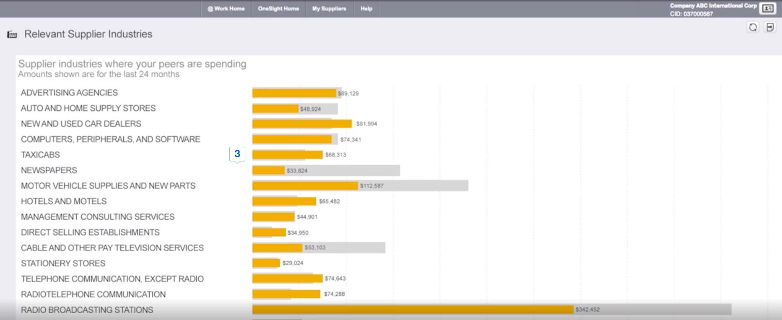Click the TAXICABS industry name
Viewport: 782px width, 320px height.
tap(40, 155)
